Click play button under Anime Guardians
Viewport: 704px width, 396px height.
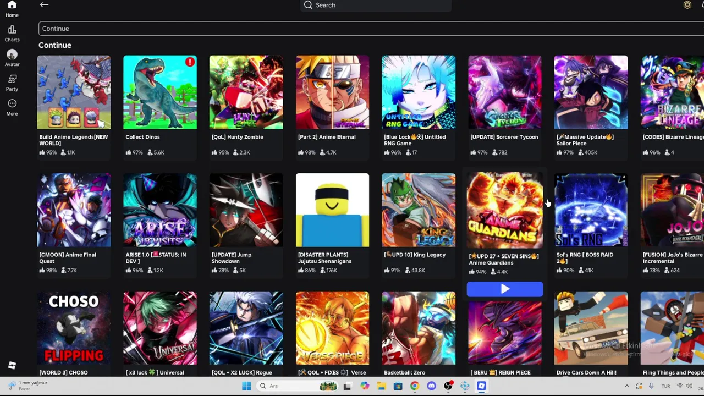[x=504, y=289]
